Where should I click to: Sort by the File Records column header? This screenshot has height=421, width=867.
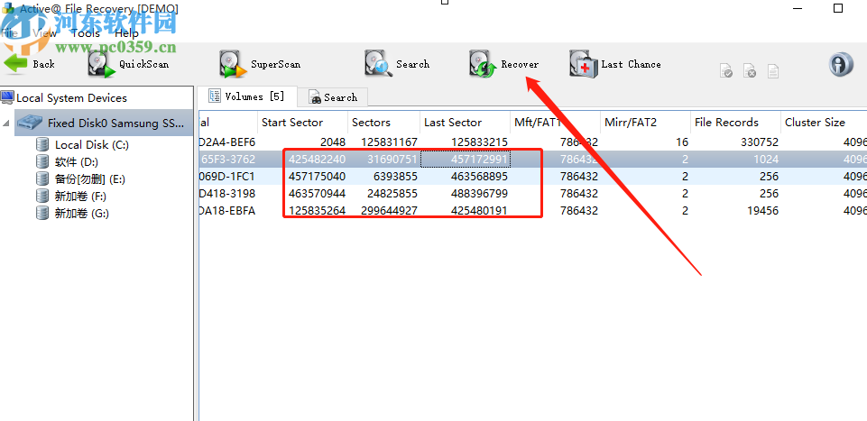pyautogui.click(x=735, y=123)
